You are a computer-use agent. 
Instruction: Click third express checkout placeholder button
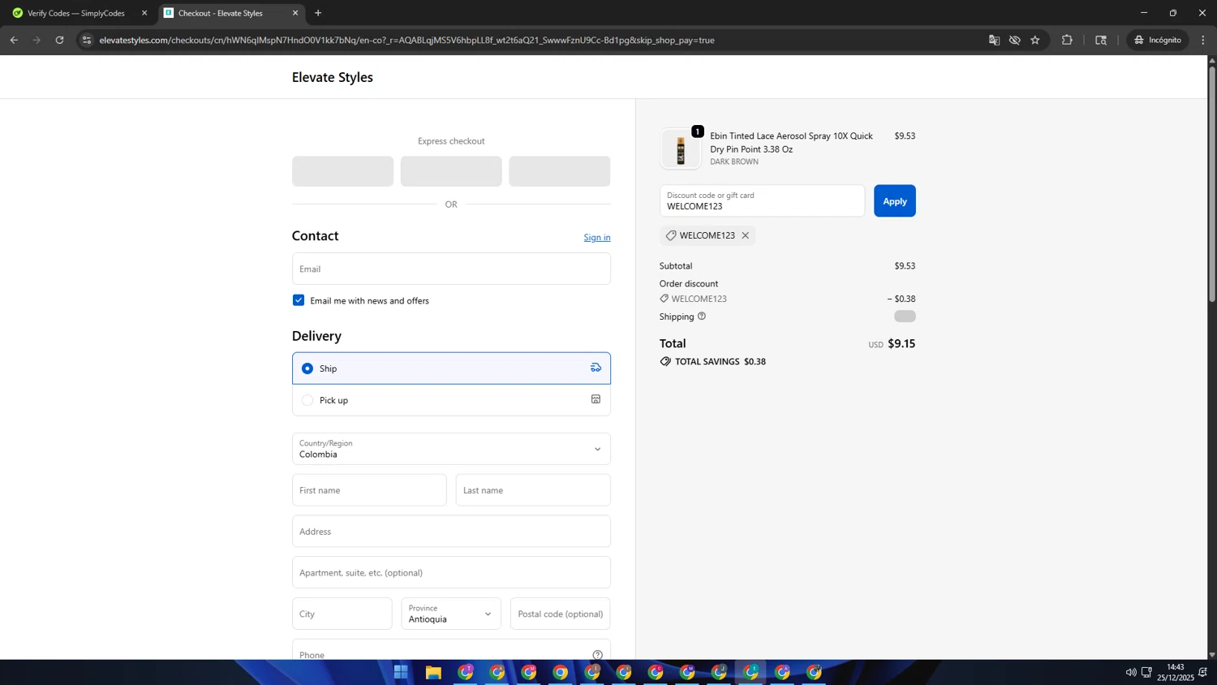pyautogui.click(x=560, y=171)
